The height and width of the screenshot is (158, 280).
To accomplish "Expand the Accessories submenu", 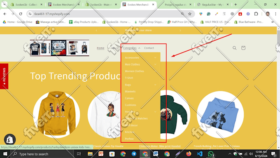I will [x=155, y=58].
